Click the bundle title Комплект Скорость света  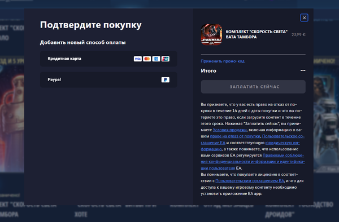click(x=257, y=34)
